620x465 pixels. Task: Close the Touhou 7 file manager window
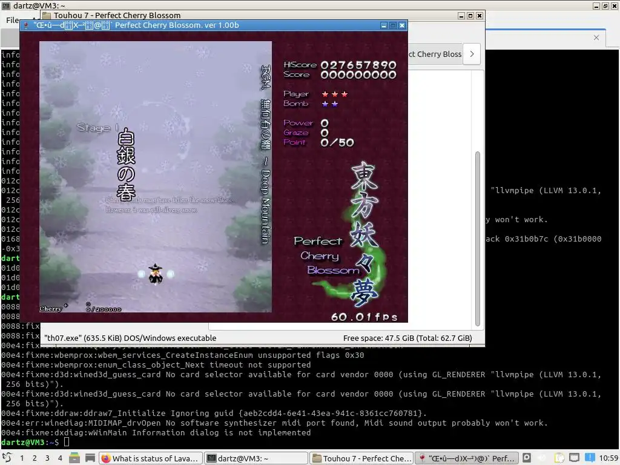(480, 15)
